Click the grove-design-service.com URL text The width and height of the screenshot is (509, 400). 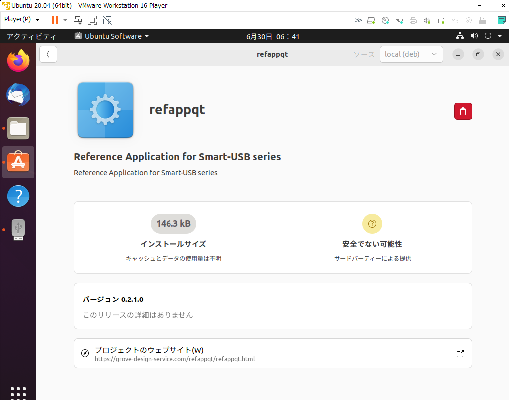point(174,359)
